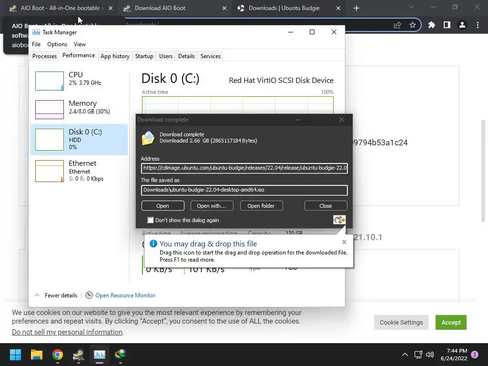Click the Disk 0 active time graph
Screen dimensions: 488x366
point(238,105)
